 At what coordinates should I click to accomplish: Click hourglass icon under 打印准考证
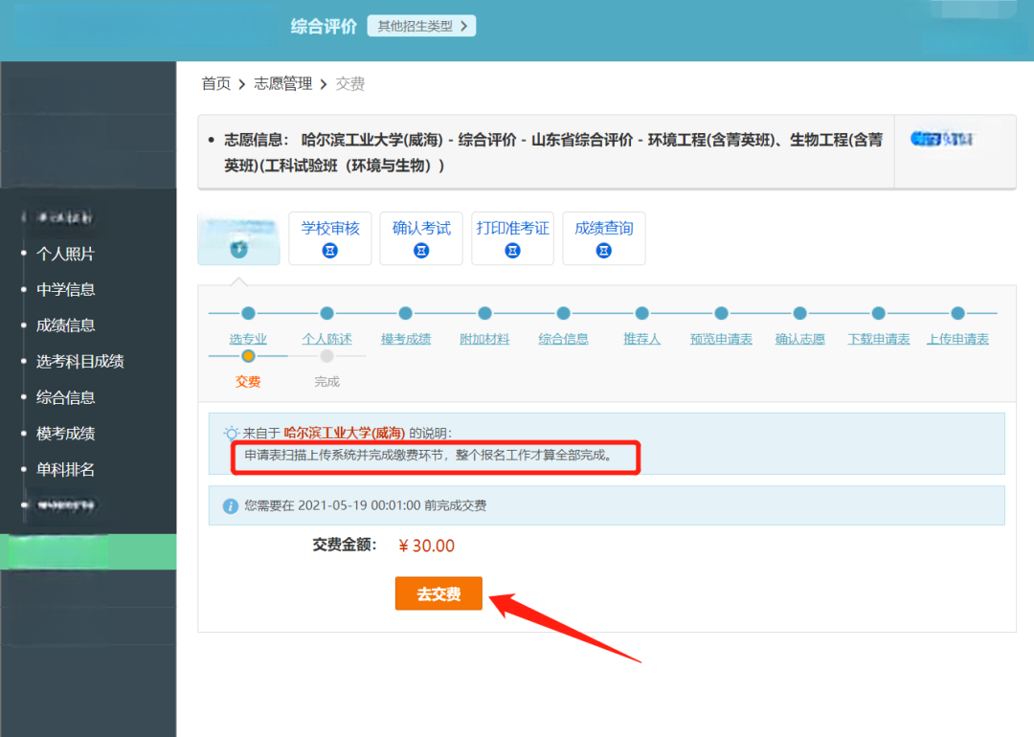[512, 251]
